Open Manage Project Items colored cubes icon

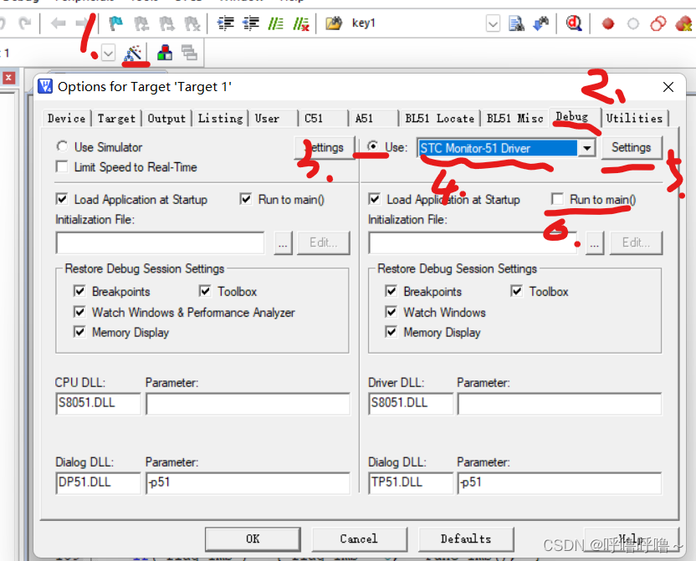click(164, 52)
